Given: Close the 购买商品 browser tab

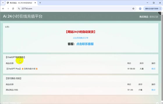Looking at the screenshot, I should [x=35, y=3].
